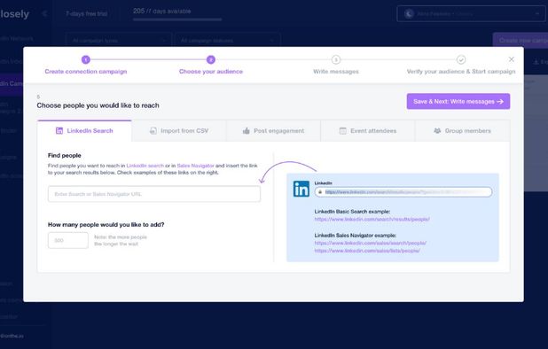This screenshot has width=548, height=349.
Task: Open the sales/search/people example URL
Action: click(370, 243)
